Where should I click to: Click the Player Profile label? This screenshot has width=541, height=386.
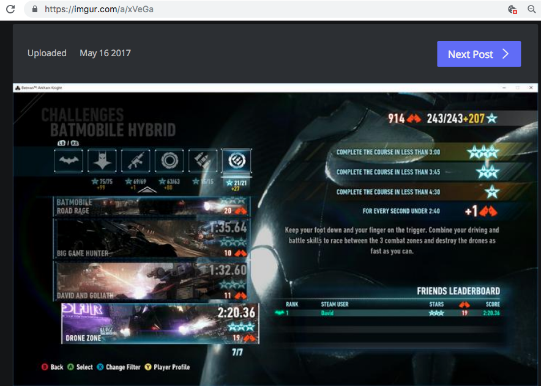[x=172, y=367]
